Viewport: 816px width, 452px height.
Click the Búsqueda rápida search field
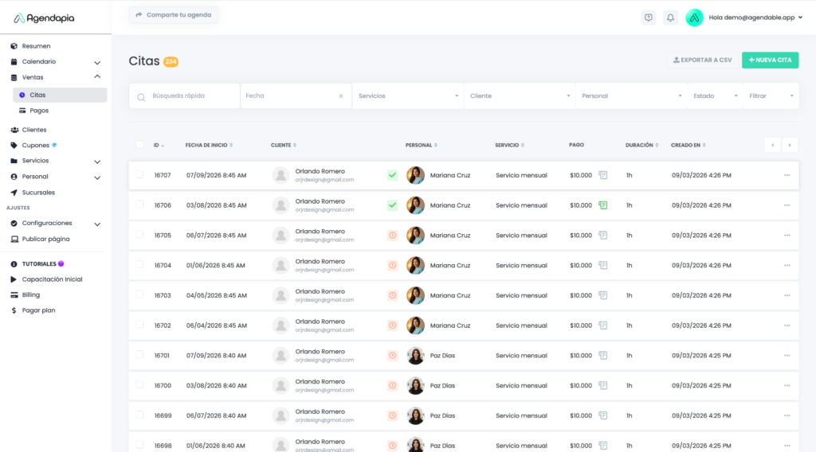pyautogui.click(x=191, y=96)
